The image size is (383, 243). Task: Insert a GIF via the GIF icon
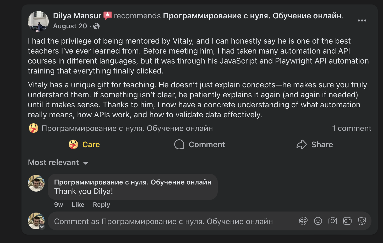pos(347,221)
